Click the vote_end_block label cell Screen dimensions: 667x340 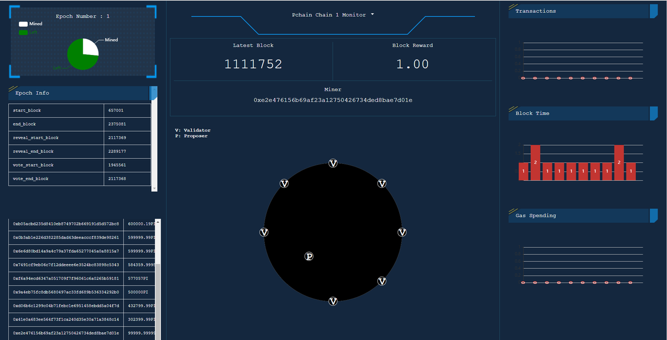coord(56,179)
